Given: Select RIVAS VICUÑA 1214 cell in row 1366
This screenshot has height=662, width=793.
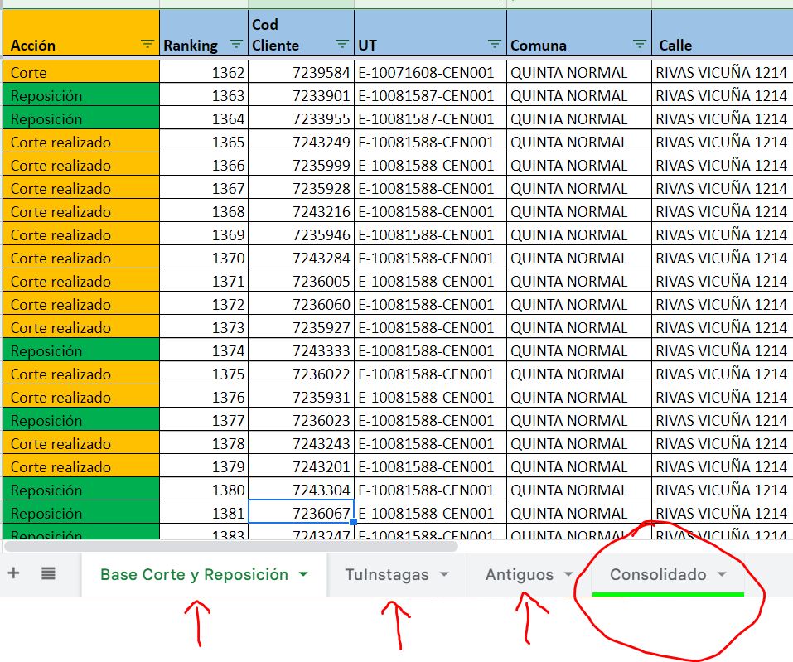Looking at the screenshot, I should [x=723, y=166].
